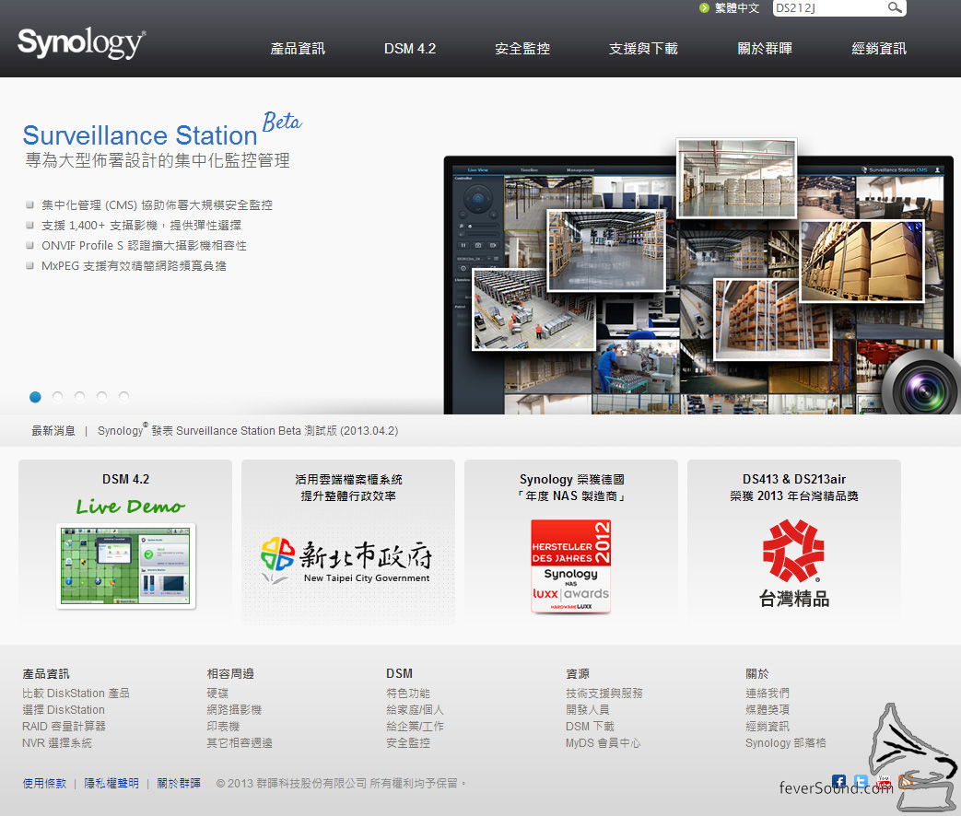961x816 pixels.
Task: Select the fifth carousel slide dot
Action: pos(123,397)
